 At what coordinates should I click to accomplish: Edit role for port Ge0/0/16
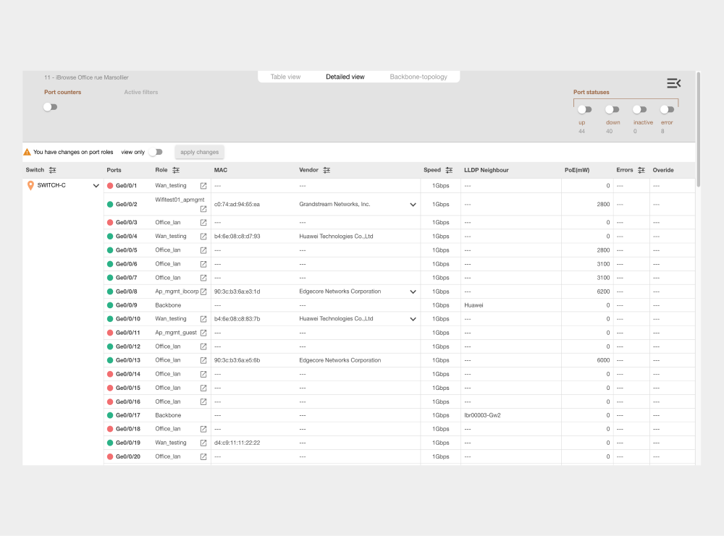(x=203, y=401)
